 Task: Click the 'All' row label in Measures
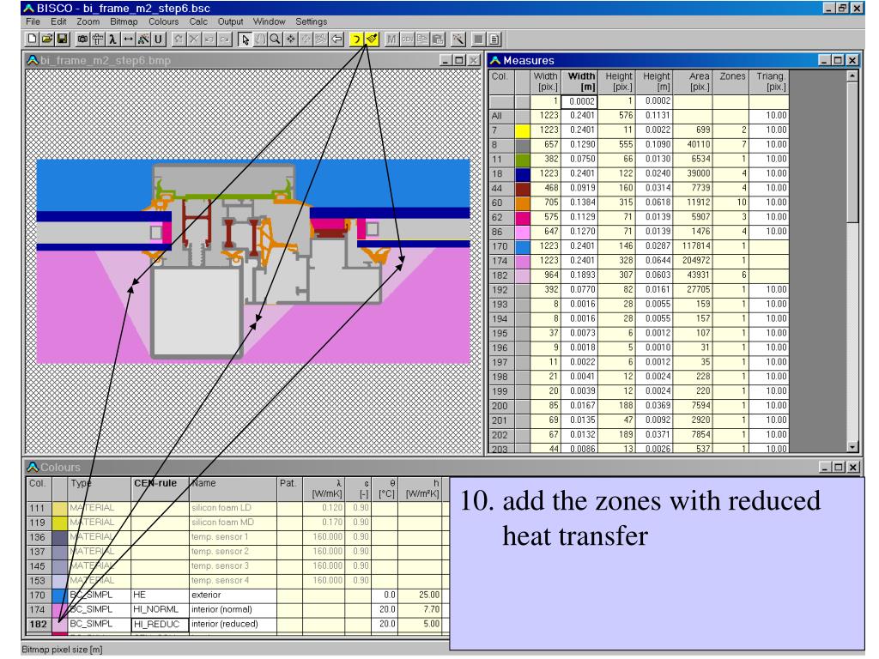point(501,116)
